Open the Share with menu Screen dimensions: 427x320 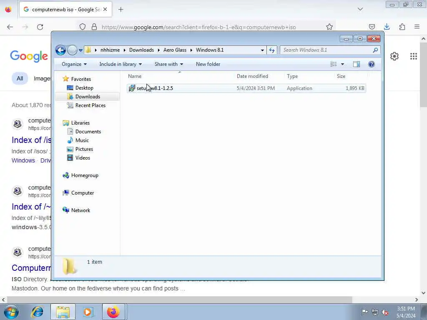pyautogui.click(x=168, y=64)
